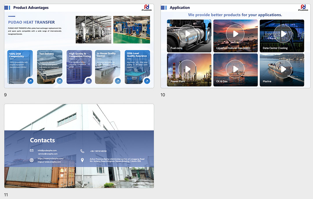Click arrow icon on In-House Quality Control card
Viewport: 313px width, 199px height.
point(118,81)
